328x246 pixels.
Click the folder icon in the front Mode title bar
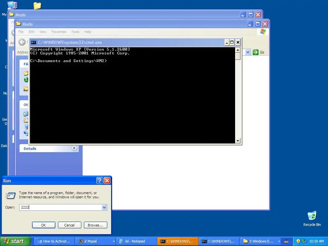pyautogui.click(x=19, y=24)
